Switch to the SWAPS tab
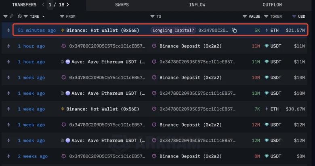315x166 pixels. (x=122, y=5)
